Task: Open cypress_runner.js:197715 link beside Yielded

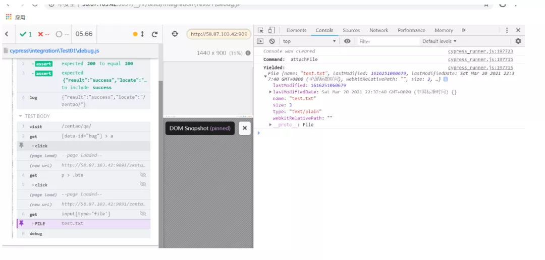Action: [480, 68]
